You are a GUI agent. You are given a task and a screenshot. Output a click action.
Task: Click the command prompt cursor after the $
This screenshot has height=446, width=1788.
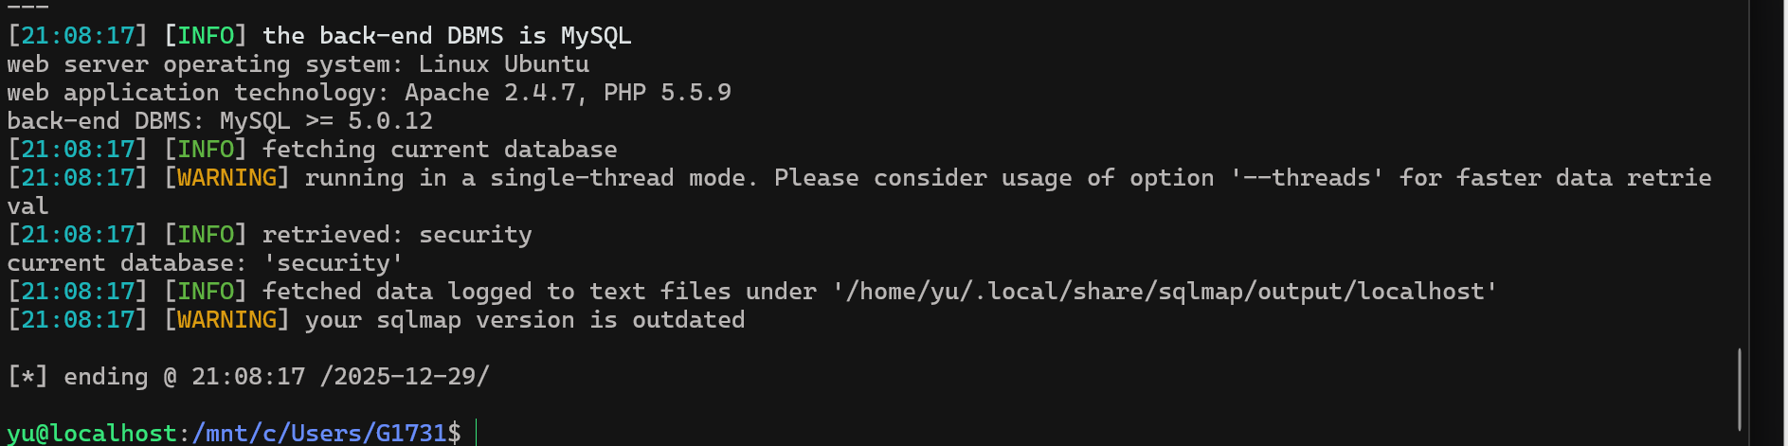coord(476,433)
